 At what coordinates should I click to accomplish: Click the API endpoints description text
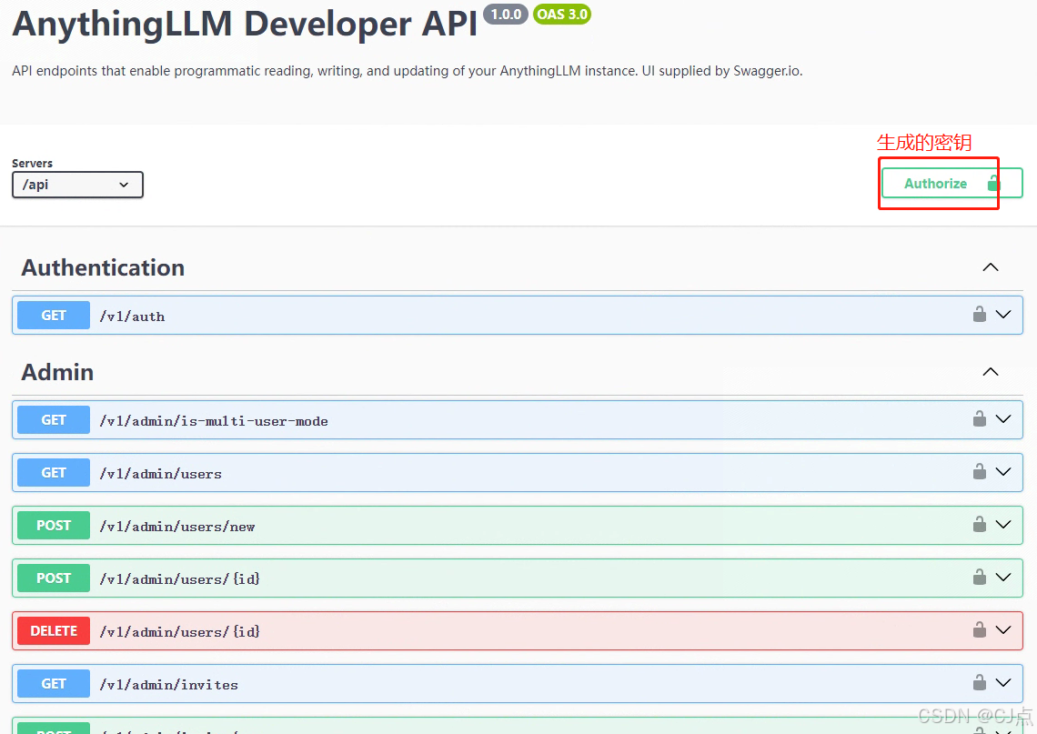coord(408,71)
